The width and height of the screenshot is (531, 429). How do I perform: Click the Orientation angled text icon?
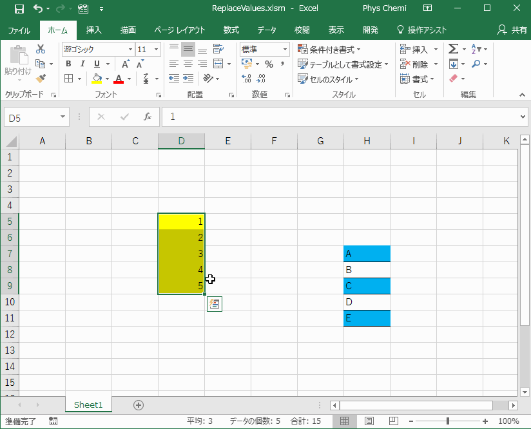(208, 79)
